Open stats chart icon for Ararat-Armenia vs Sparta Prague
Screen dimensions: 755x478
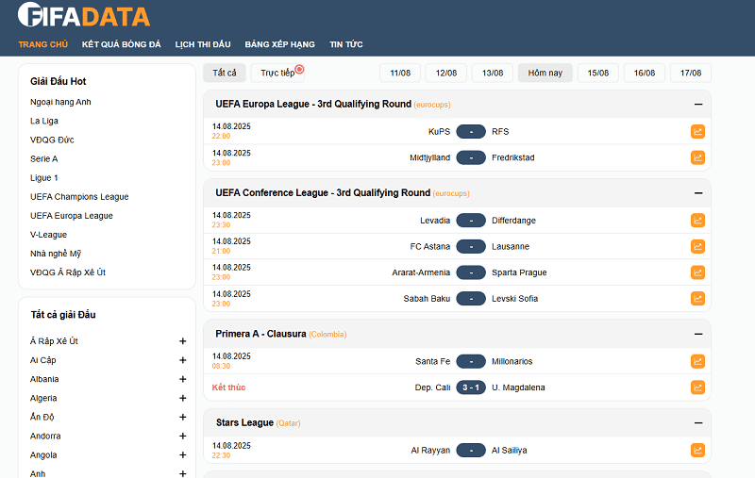(x=697, y=272)
